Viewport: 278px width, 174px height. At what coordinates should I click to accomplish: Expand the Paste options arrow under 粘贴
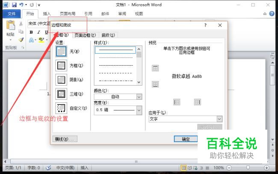coord(10,40)
